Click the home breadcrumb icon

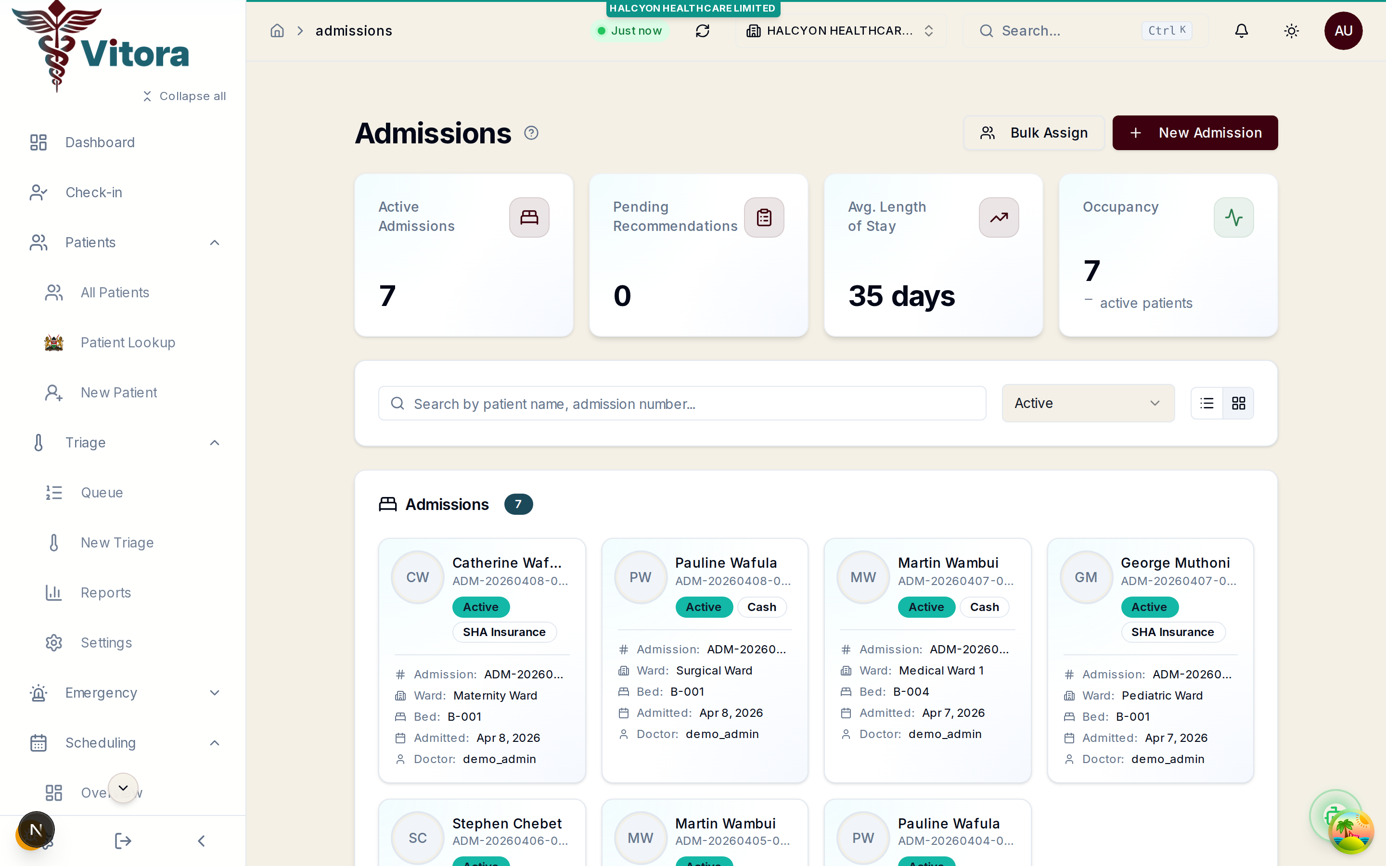[277, 31]
